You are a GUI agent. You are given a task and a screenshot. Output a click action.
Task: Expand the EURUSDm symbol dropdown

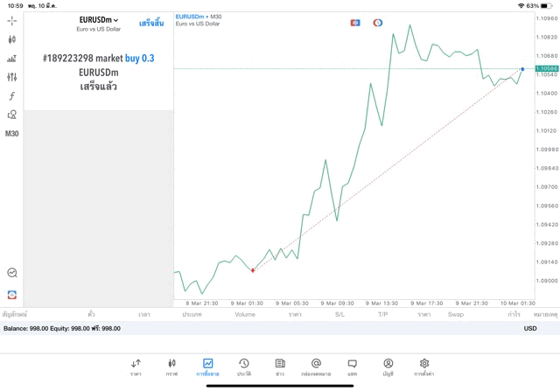click(x=99, y=20)
